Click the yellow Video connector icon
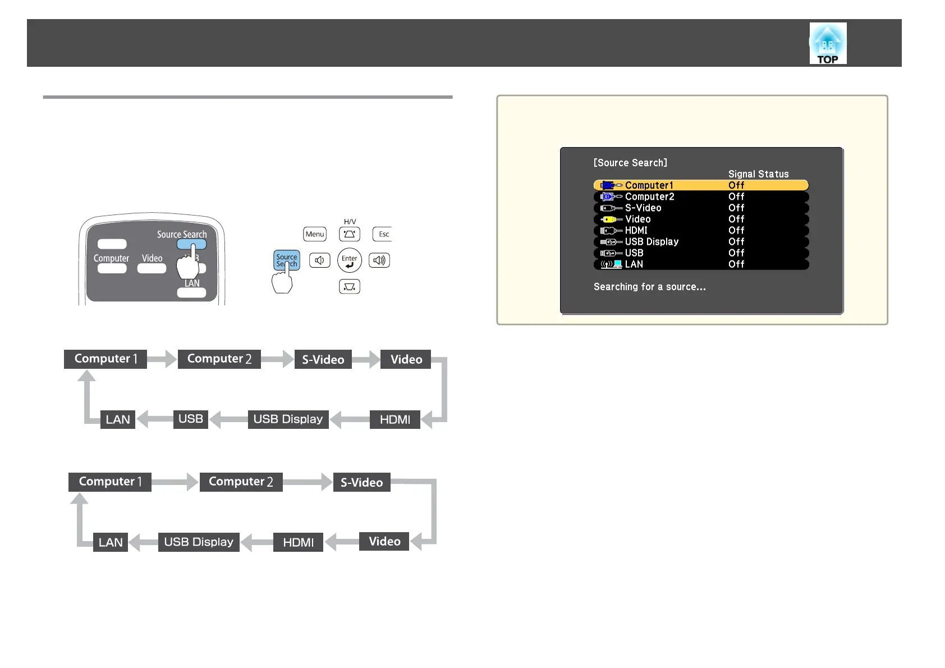Screen dimensions: 945x668 coord(611,219)
